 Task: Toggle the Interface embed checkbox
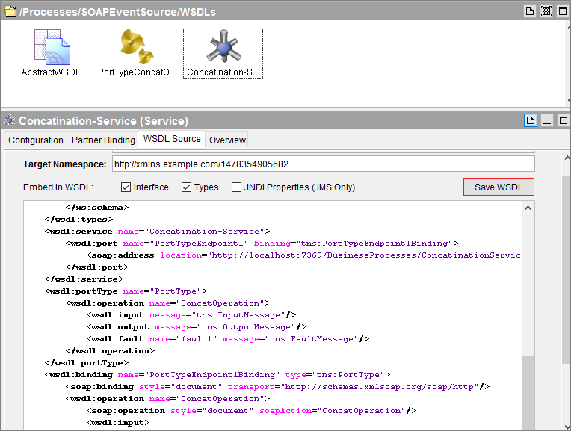126,187
